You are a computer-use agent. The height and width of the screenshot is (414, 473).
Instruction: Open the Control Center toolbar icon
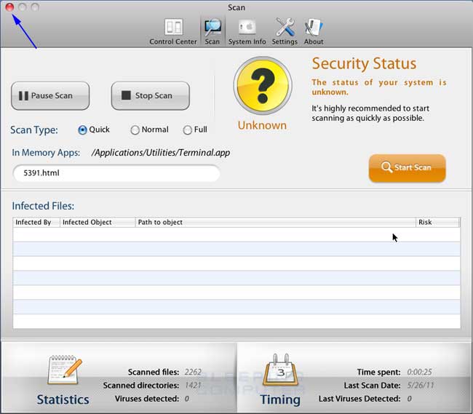point(173,31)
